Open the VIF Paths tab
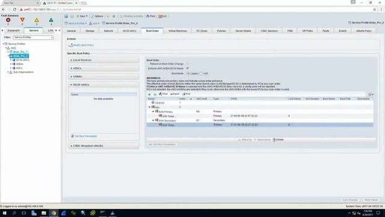 307,31
